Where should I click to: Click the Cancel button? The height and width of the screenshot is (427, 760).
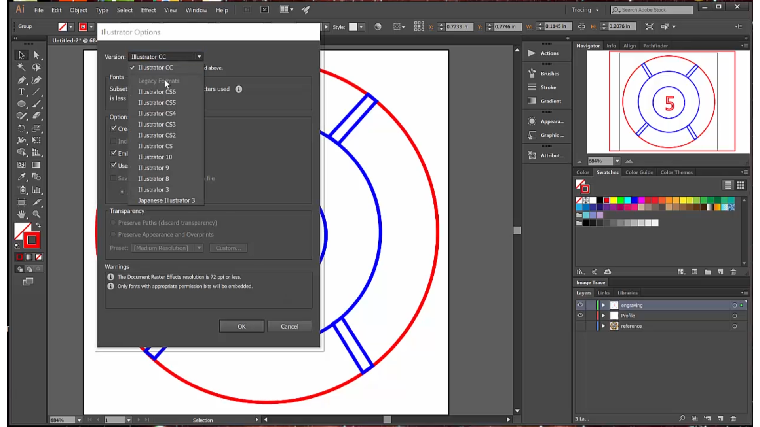[289, 326]
